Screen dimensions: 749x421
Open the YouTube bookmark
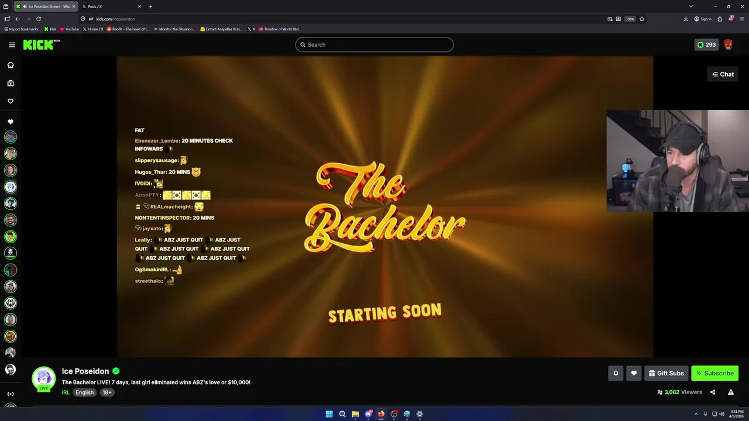click(x=69, y=29)
